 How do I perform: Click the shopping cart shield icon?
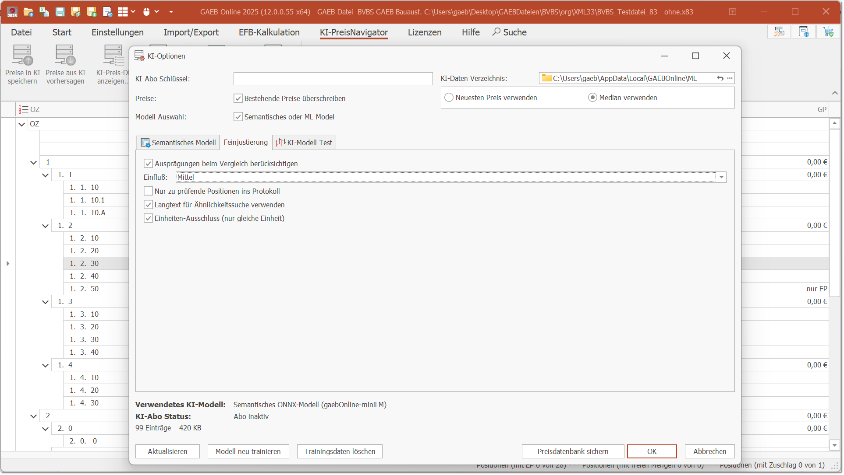coord(828,32)
